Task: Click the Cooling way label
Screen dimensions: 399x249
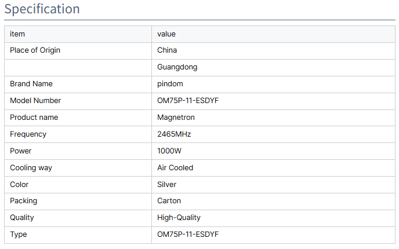Action: (x=31, y=168)
